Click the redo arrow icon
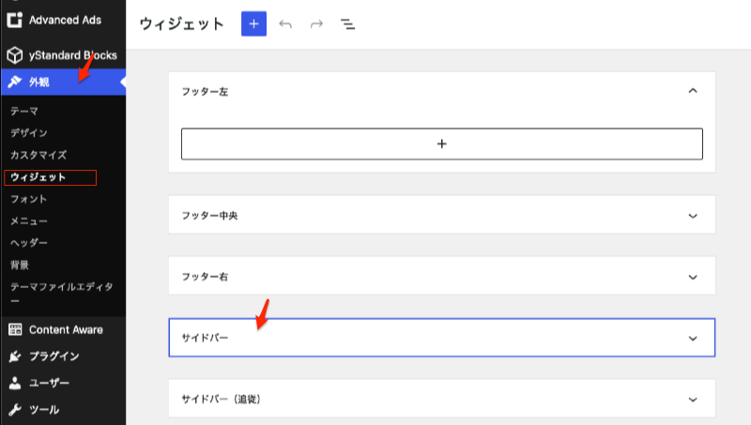 pyautogui.click(x=316, y=24)
